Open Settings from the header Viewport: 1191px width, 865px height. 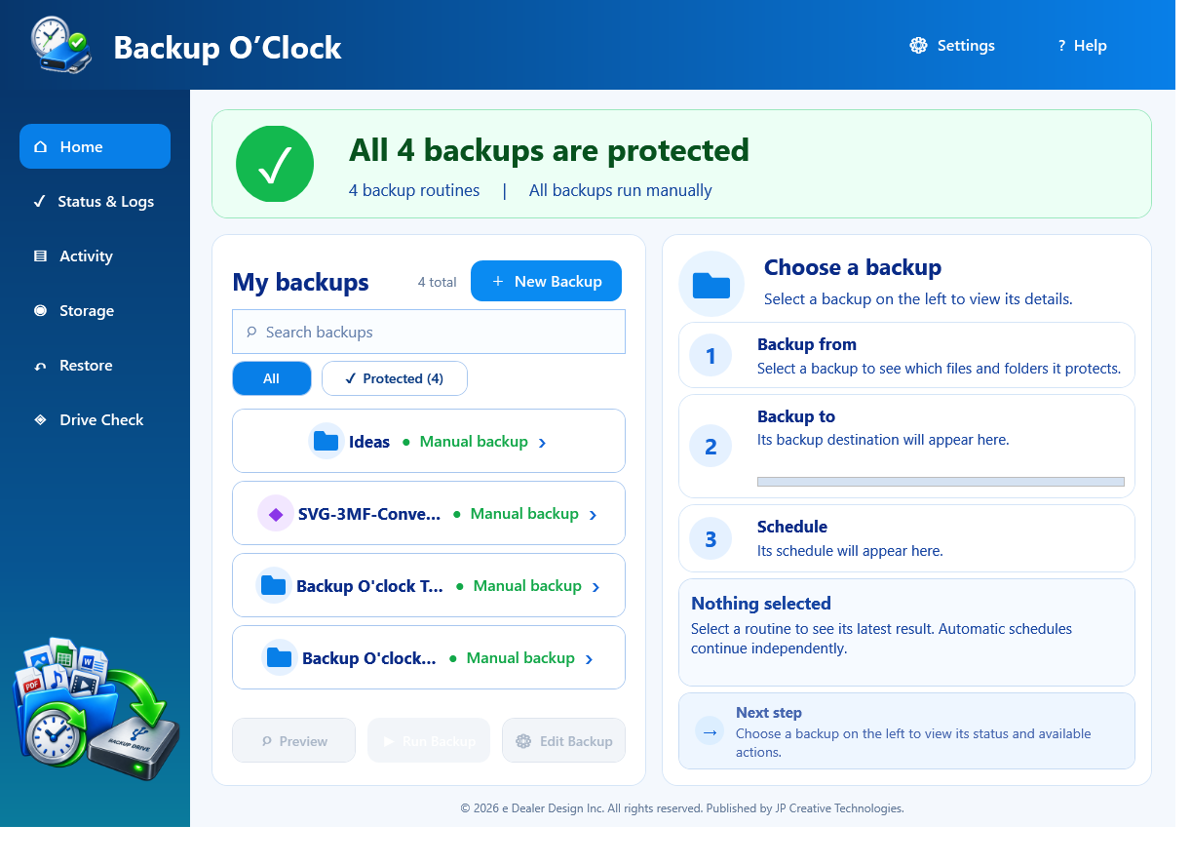coord(952,46)
